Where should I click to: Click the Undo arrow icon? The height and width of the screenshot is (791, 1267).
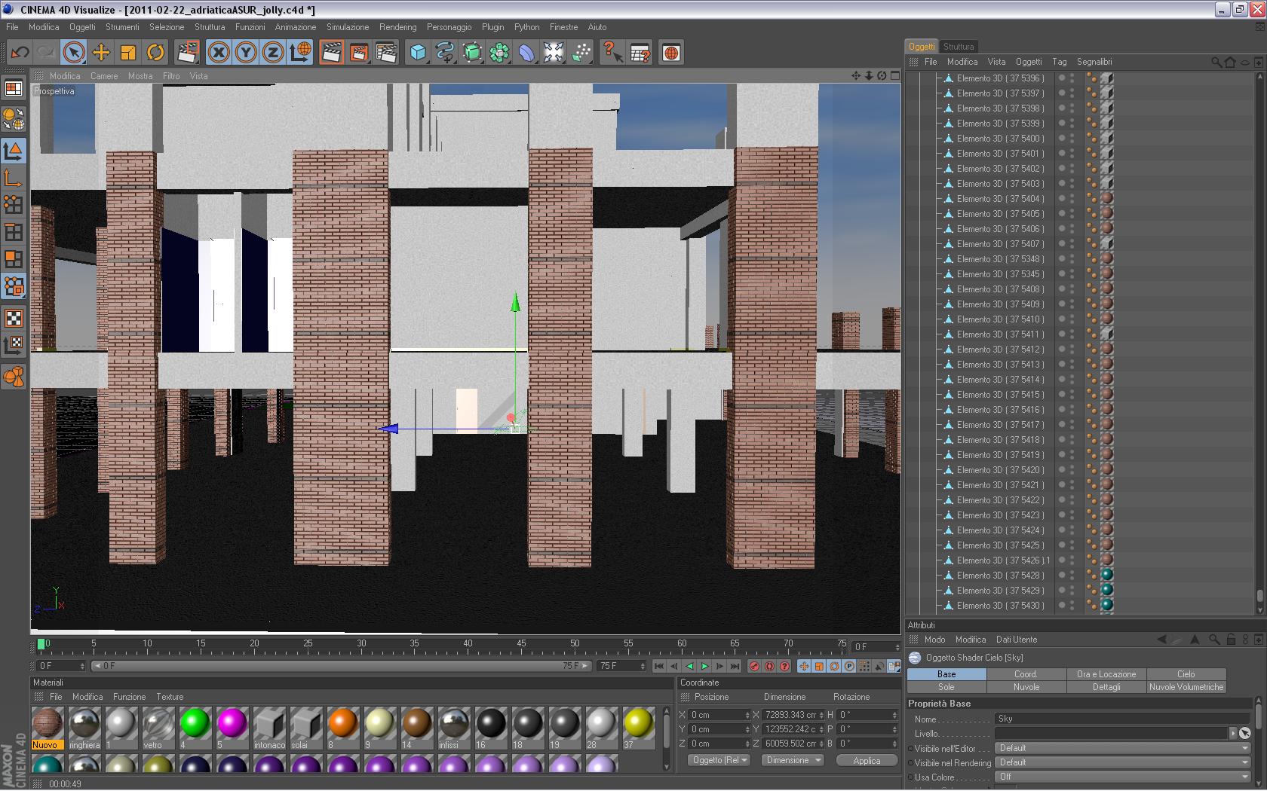pos(20,53)
